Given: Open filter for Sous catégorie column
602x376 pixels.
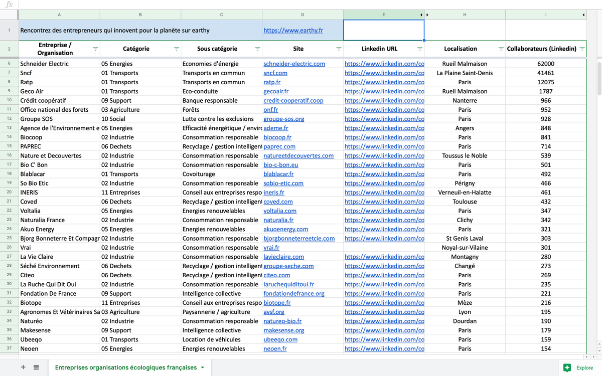Looking at the screenshot, I should click(x=258, y=49).
